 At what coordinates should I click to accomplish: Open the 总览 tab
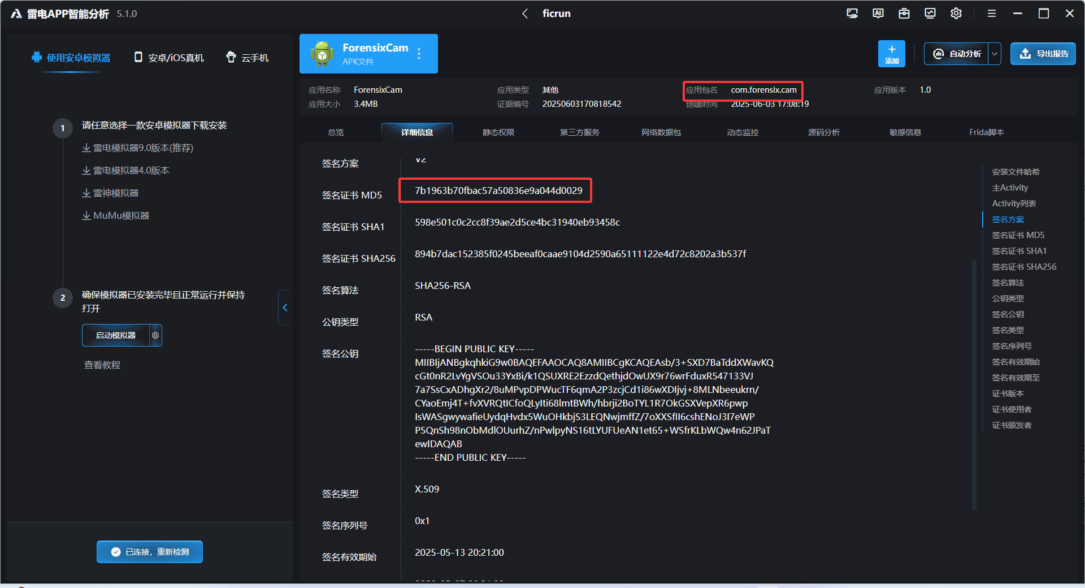coord(336,132)
